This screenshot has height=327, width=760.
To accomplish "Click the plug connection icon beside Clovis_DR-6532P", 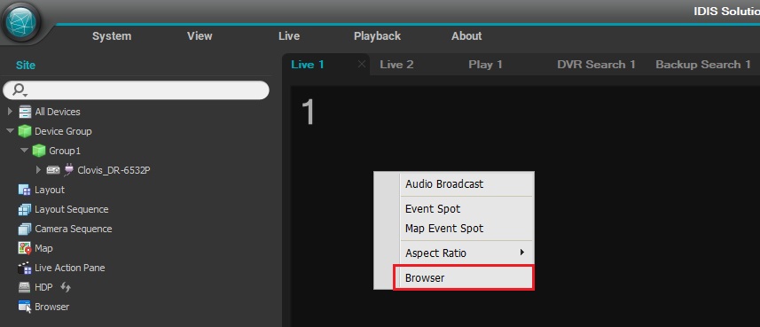I will 68,169.
